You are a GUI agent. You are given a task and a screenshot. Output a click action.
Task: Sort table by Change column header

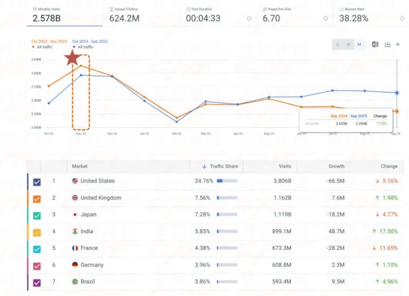coord(389,166)
